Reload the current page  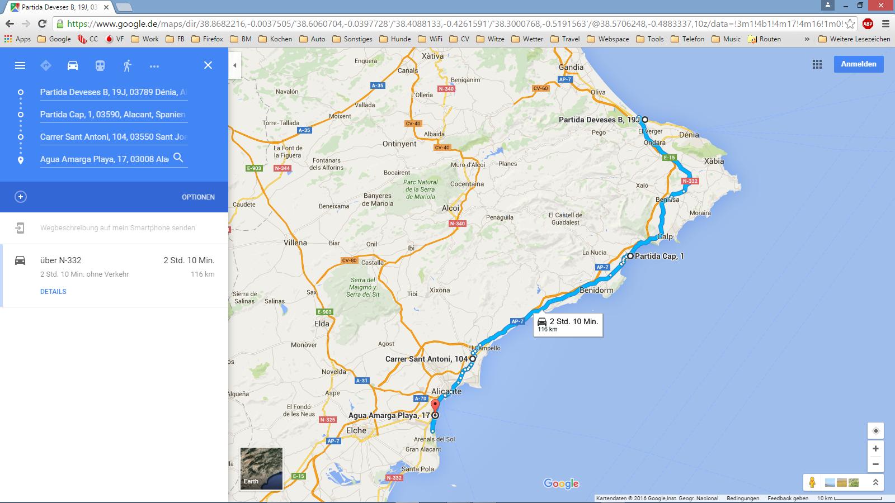[x=42, y=23]
